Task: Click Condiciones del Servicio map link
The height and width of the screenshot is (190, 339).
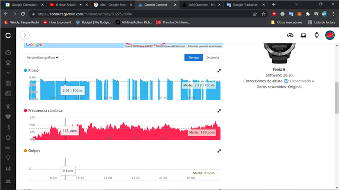Action: [x=171, y=46]
